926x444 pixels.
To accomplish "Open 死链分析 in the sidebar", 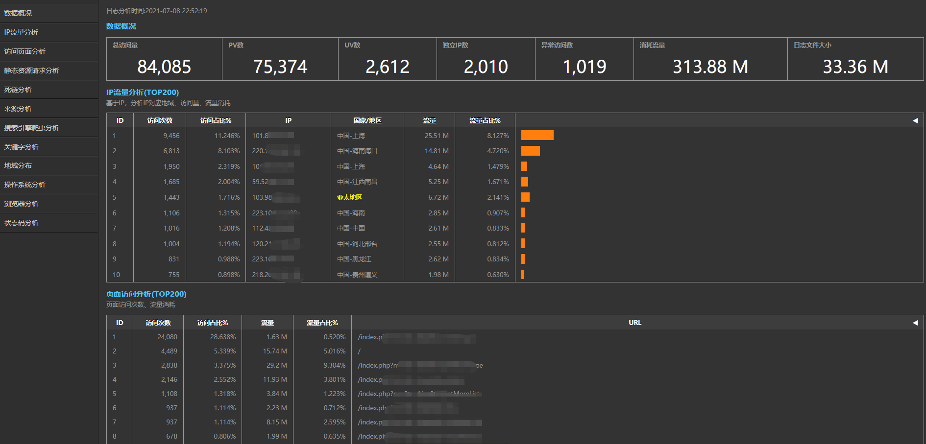I will pos(49,90).
